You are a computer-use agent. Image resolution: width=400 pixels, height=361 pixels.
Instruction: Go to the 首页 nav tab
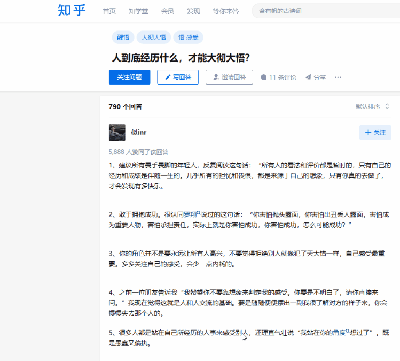pyautogui.click(x=109, y=11)
